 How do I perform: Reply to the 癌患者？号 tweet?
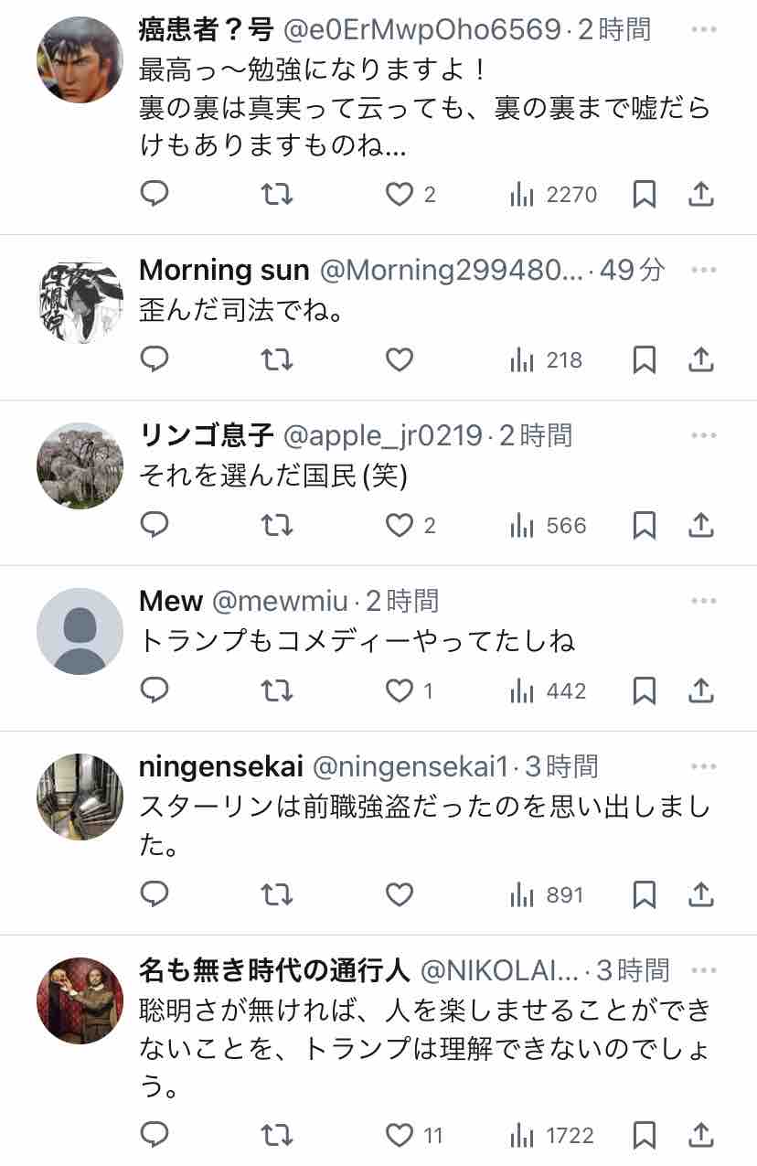(x=155, y=194)
